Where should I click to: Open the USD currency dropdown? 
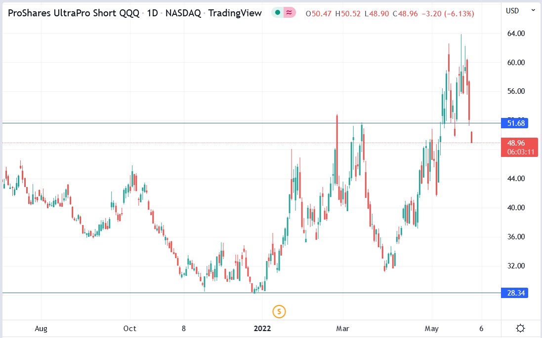(x=520, y=11)
